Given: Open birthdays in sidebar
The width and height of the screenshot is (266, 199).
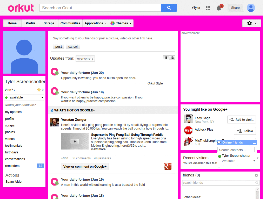Looking at the screenshot, I should tap(12, 152).
